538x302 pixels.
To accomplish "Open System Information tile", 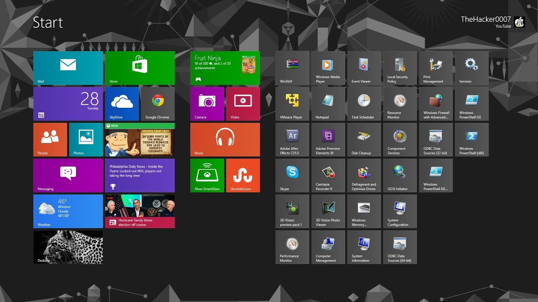I will click(364, 247).
